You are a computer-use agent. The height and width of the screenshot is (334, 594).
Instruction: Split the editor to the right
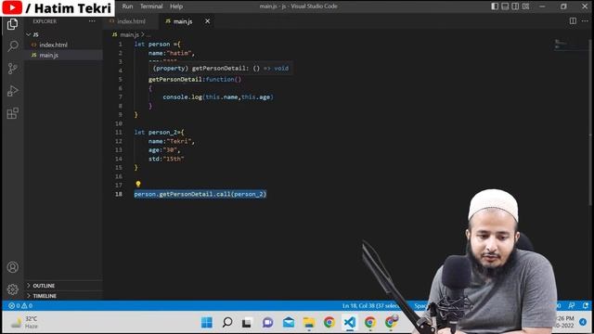pos(573,21)
